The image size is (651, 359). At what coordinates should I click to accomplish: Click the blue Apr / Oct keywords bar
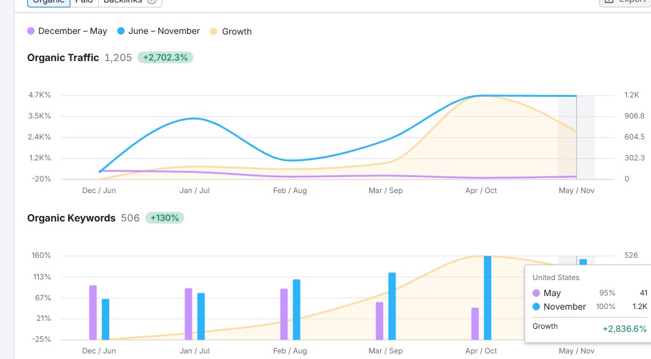tap(487, 298)
